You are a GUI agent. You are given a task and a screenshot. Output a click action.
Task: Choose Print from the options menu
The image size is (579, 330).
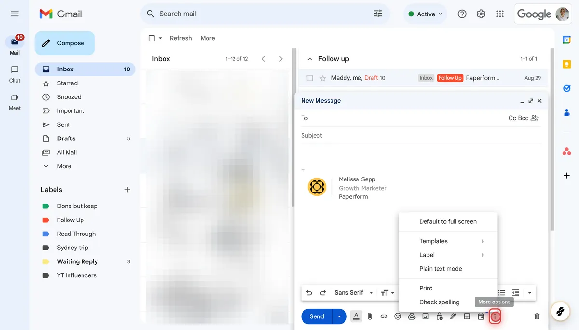tap(448, 288)
